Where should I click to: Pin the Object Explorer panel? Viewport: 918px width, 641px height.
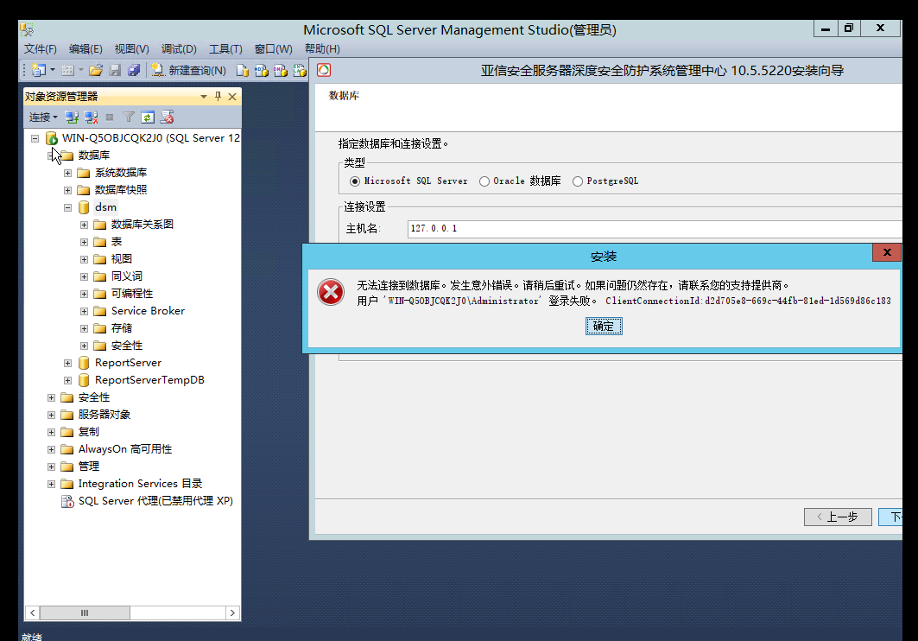point(218,97)
